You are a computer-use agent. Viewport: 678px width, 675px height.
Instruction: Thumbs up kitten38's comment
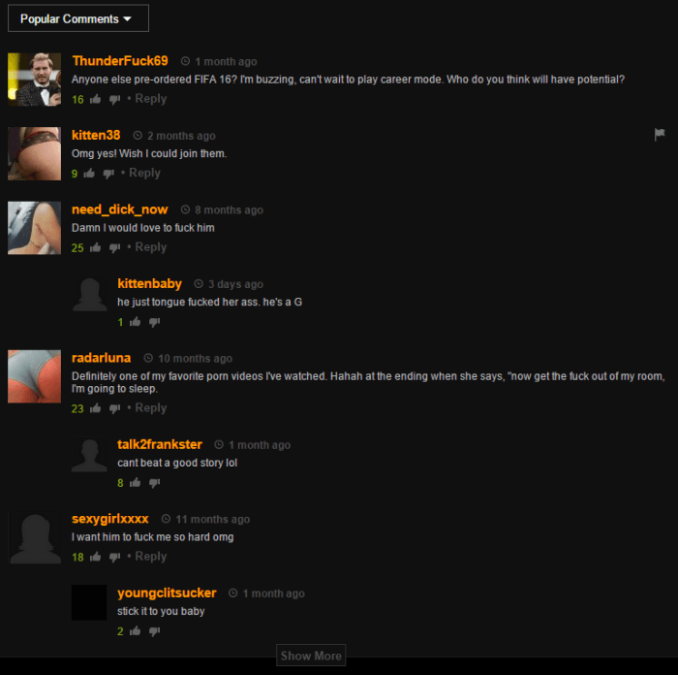coord(89,174)
